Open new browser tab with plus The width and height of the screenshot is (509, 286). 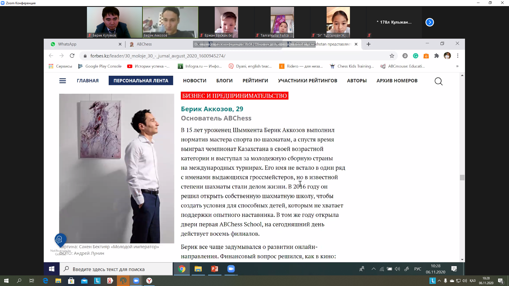pyautogui.click(x=368, y=44)
